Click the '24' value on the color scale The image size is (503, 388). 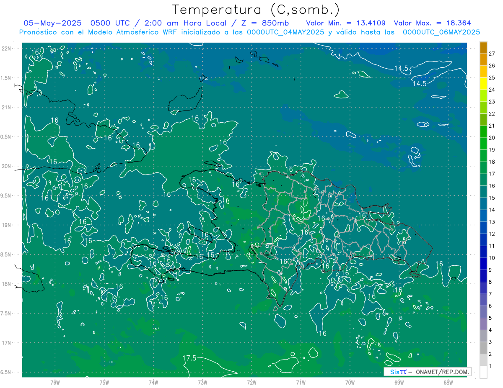pyautogui.click(x=492, y=90)
